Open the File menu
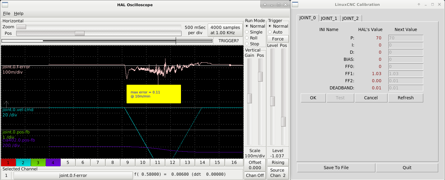The image size is (445, 180). pyautogui.click(x=7, y=13)
